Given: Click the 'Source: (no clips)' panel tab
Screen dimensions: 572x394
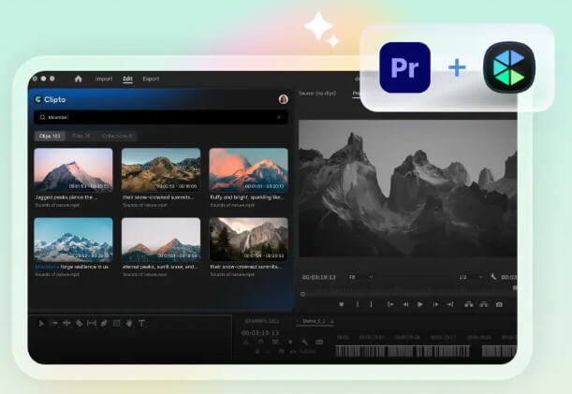Looking at the screenshot, I should click(317, 94).
